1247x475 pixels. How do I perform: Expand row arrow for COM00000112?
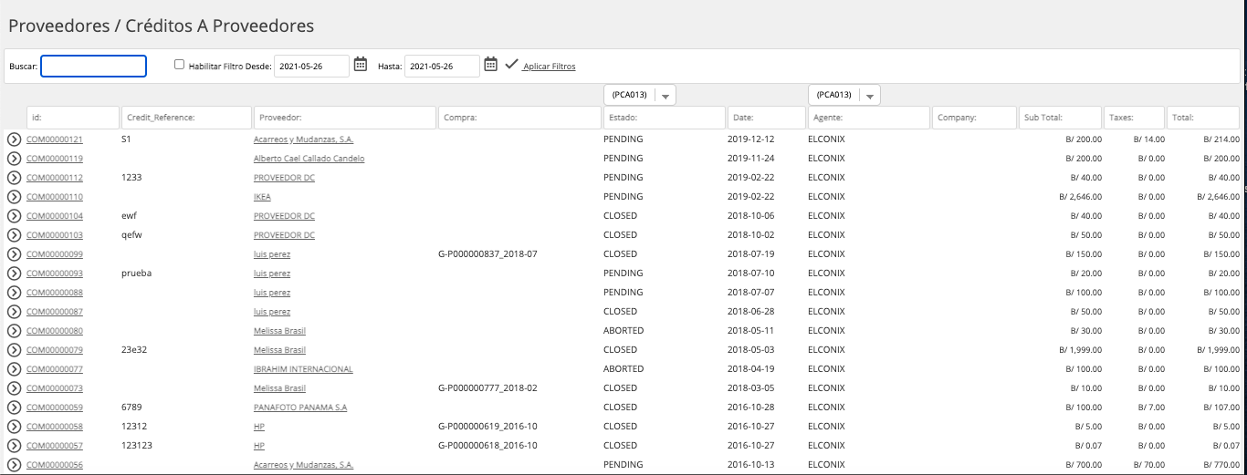point(14,178)
